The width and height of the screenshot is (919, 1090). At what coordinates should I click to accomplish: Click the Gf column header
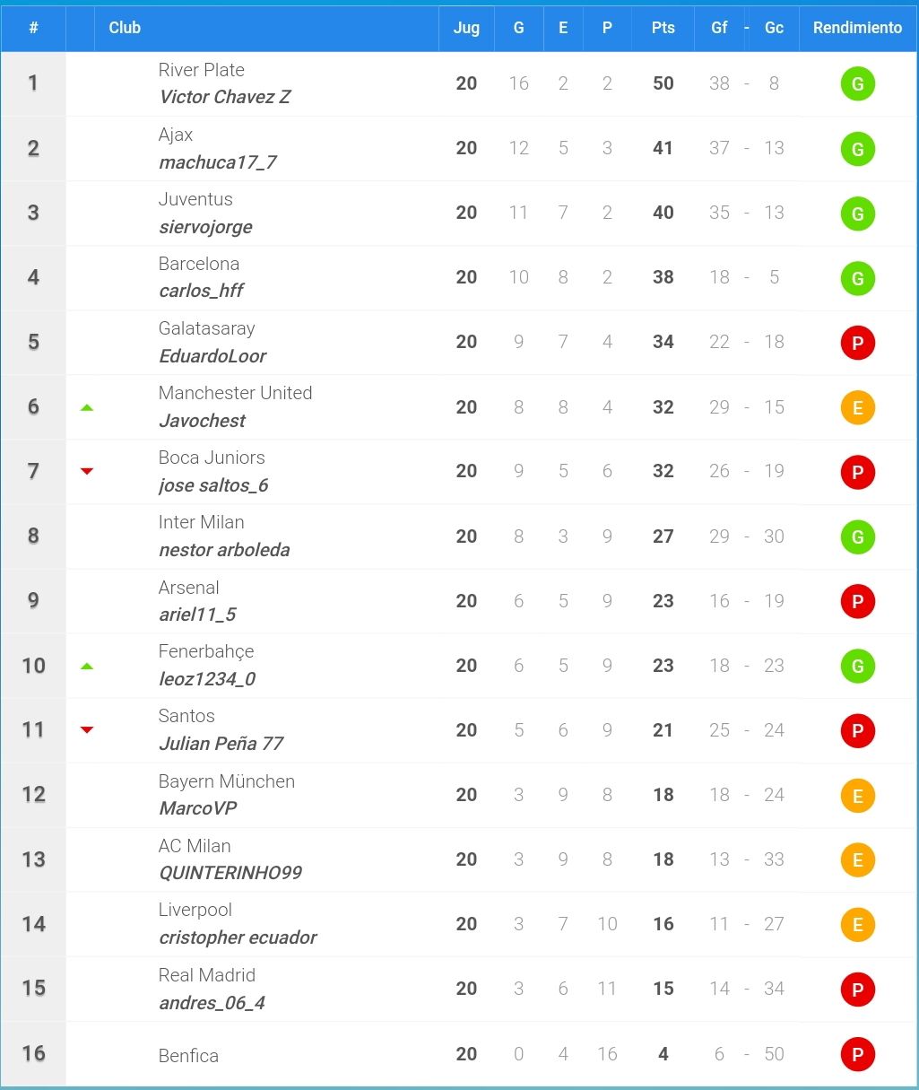pyautogui.click(x=719, y=28)
